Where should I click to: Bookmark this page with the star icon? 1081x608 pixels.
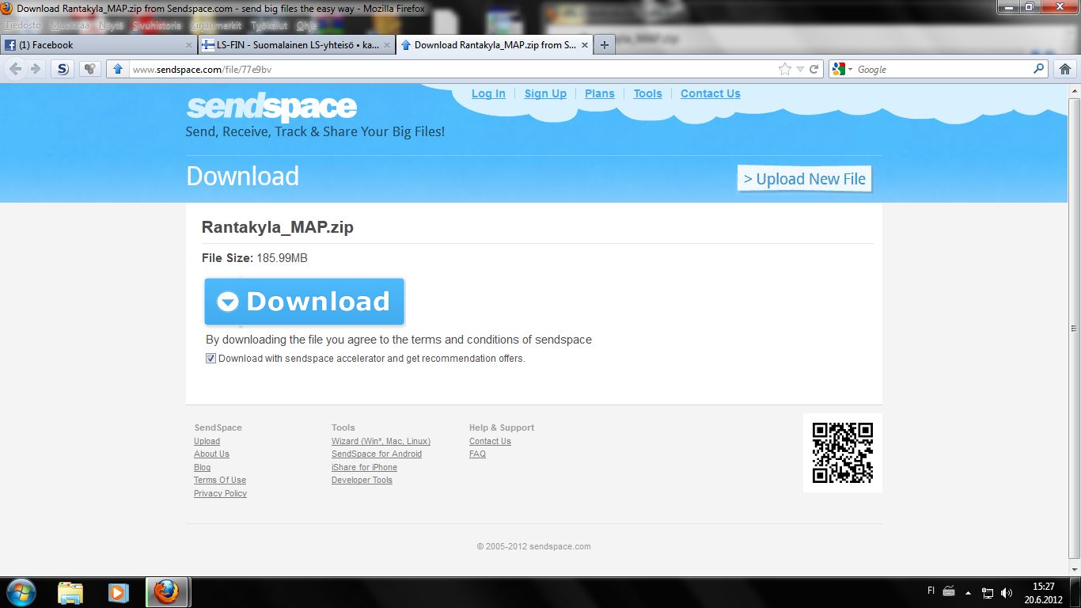click(x=785, y=69)
